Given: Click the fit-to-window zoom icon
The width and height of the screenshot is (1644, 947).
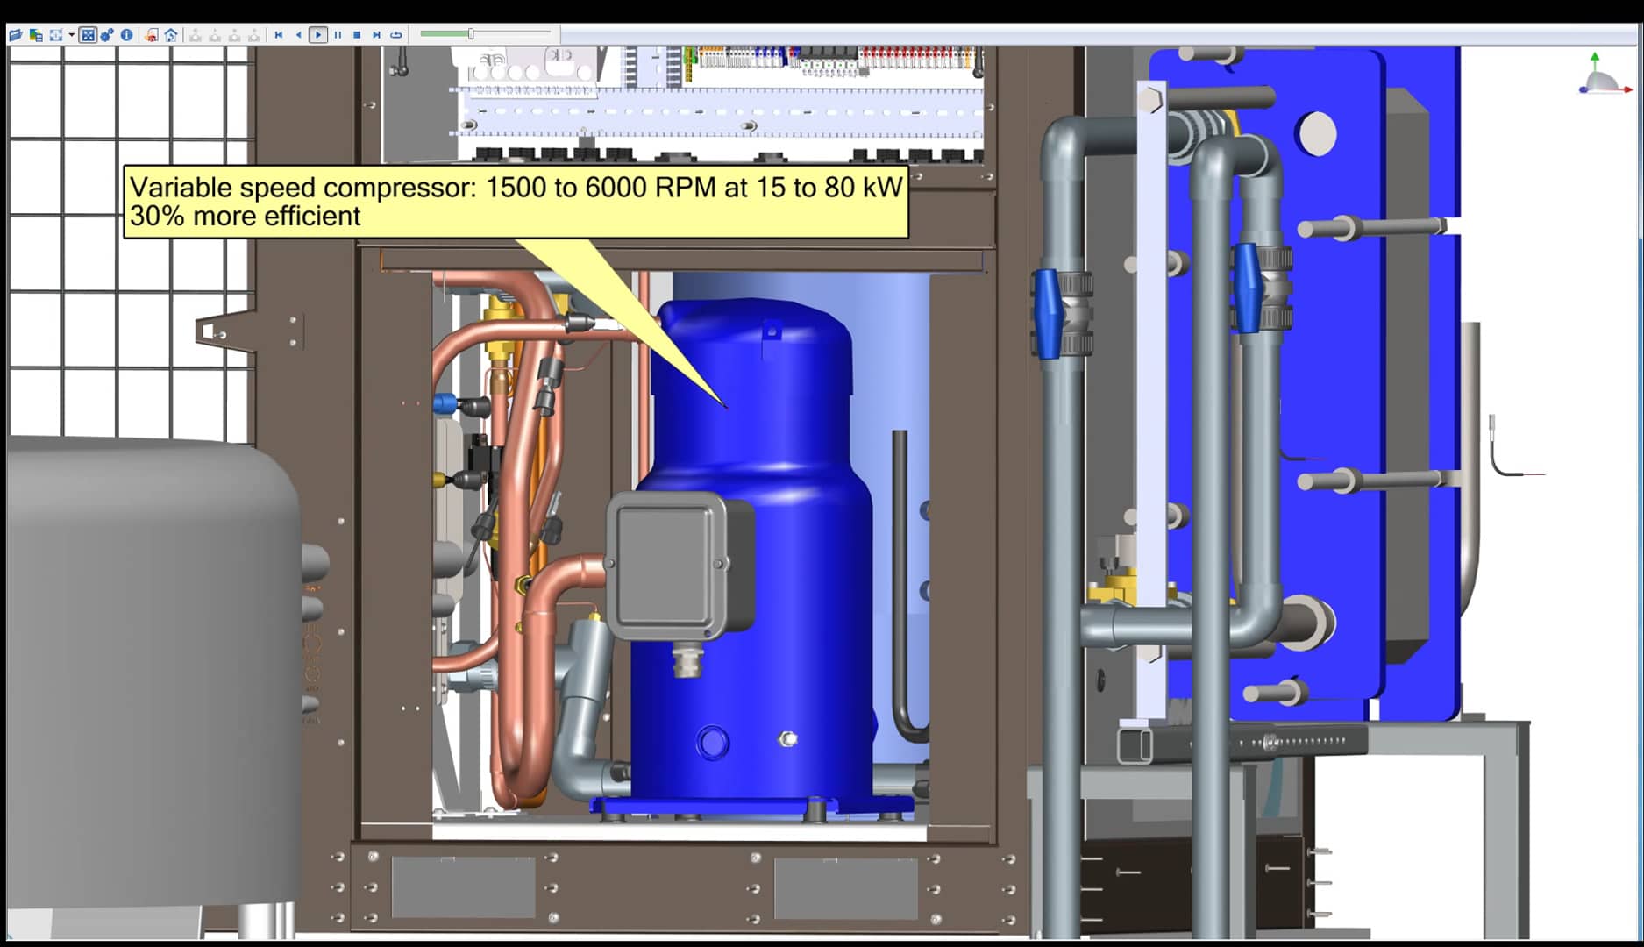Looking at the screenshot, I should tap(54, 35).
